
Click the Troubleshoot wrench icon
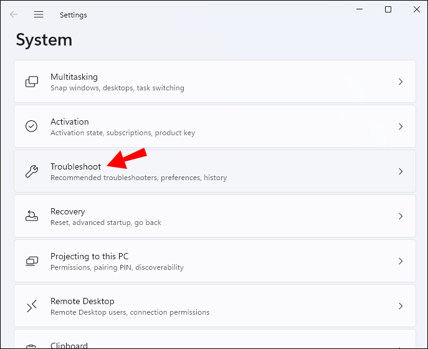click(x=31, y=171)
